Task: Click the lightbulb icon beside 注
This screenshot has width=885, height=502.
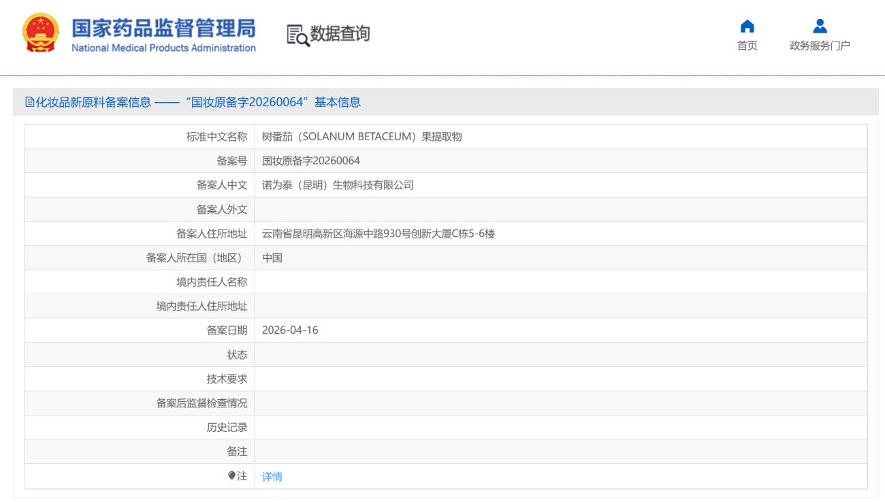Action: click(231, 476)
